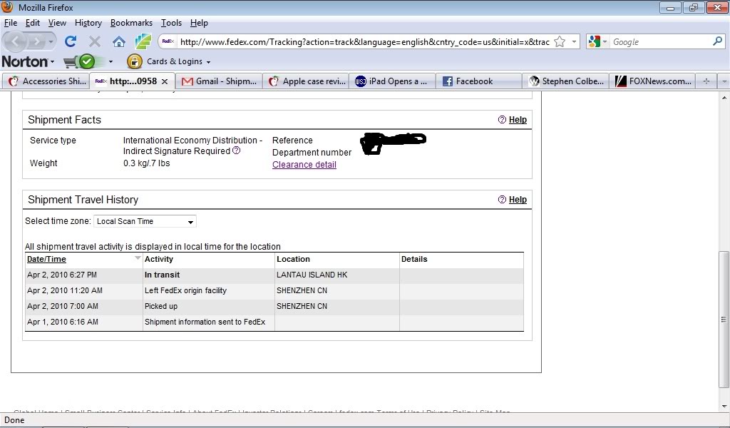The width and height of the screenshot is (730, 428).
Task: Select the In transit activity cell
Action: 209,275
